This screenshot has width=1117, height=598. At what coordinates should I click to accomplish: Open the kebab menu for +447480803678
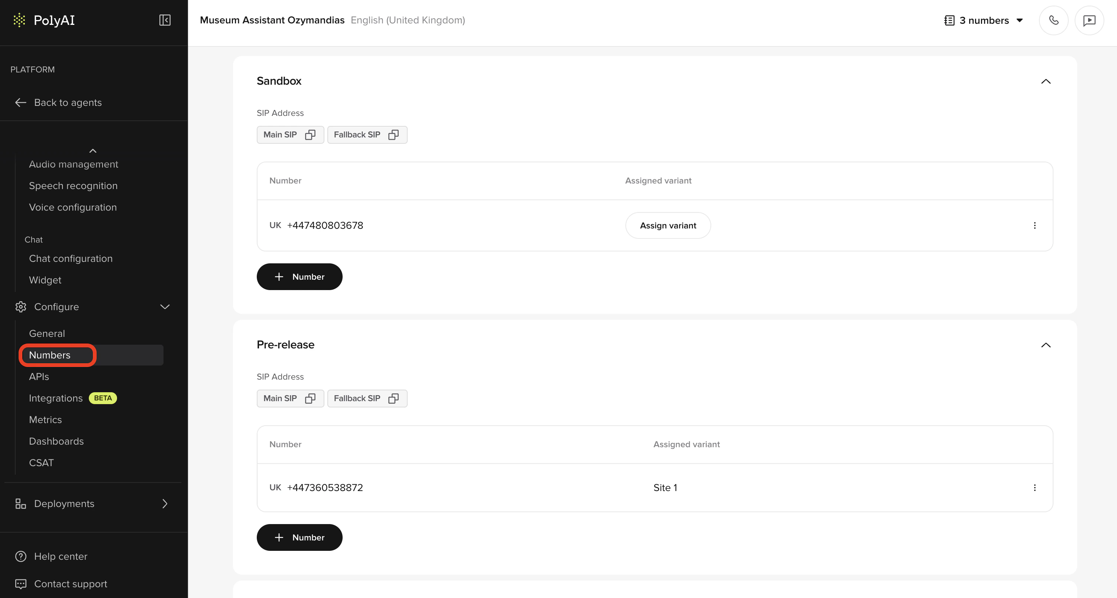coord(1036,225)
